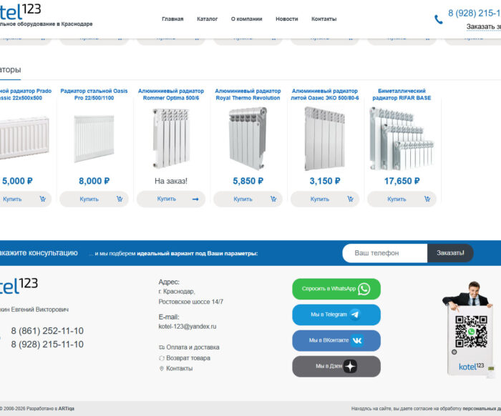The height and width of the screenshot is (416, 501).
Task: Click the VKontakte logo icon
Action: click(356, 340)
